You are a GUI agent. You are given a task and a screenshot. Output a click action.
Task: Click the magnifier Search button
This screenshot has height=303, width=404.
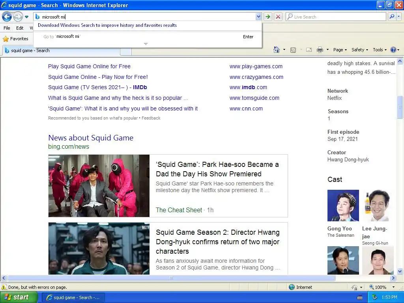coord(392,17)
